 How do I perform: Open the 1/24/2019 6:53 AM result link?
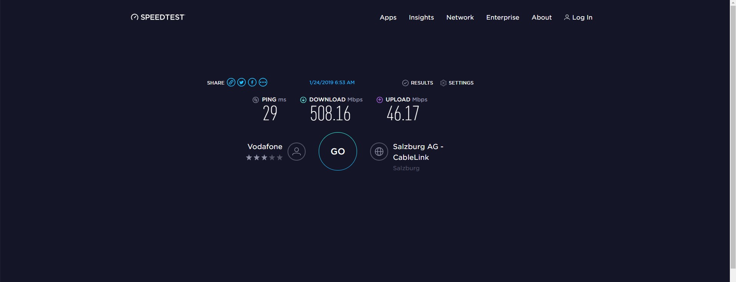332,83
